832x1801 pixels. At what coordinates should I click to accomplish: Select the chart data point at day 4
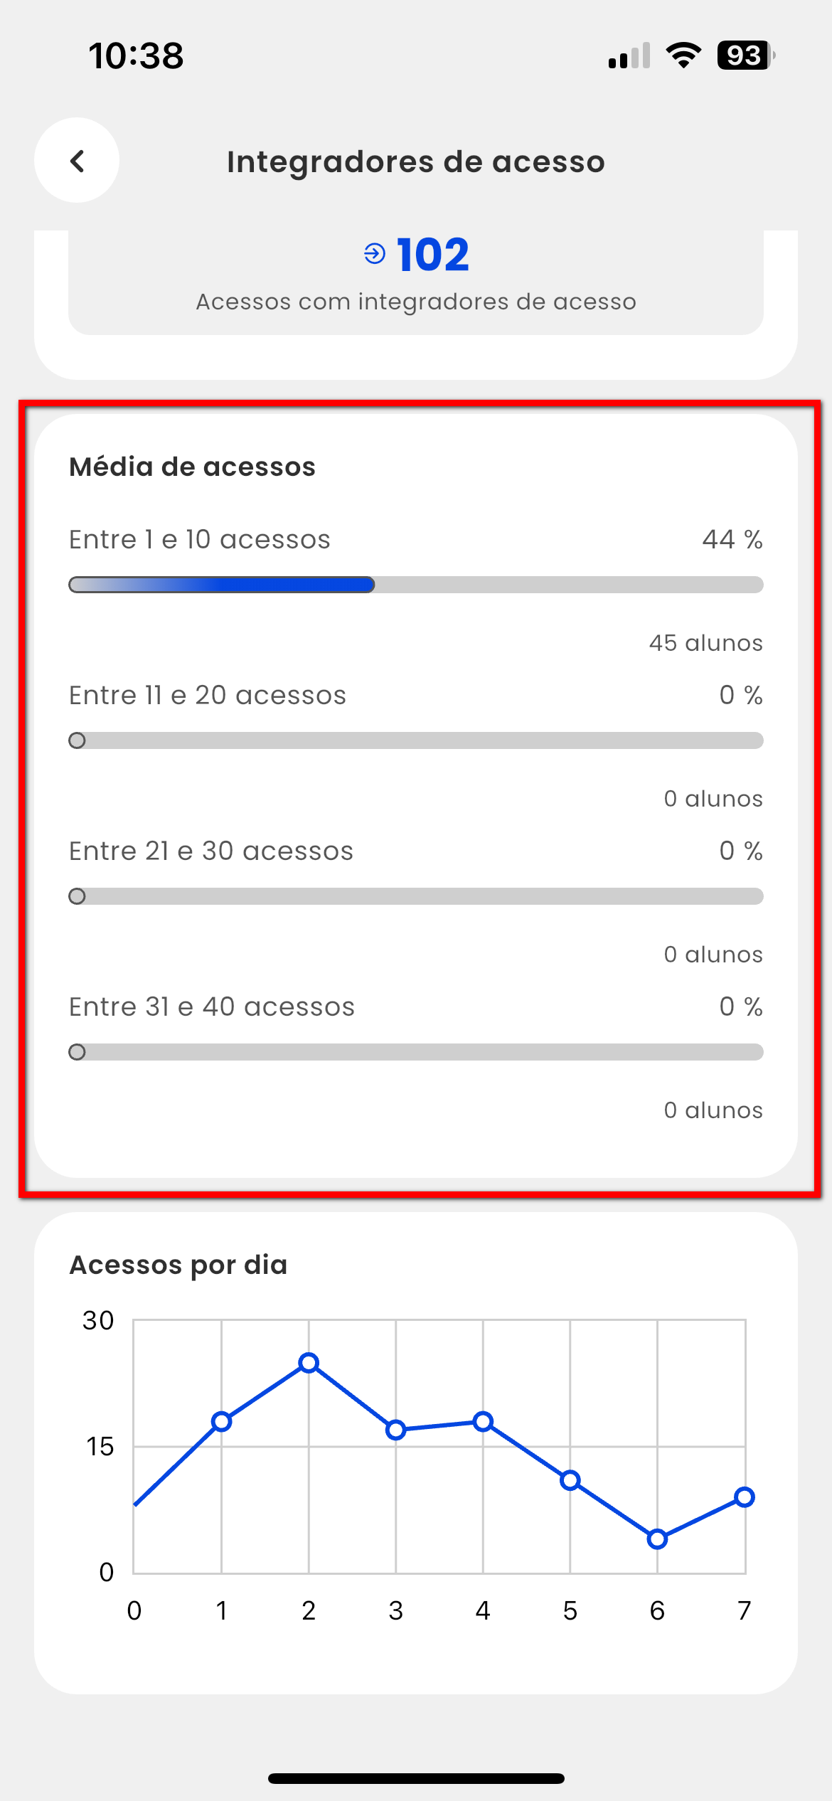[483, 1422]
